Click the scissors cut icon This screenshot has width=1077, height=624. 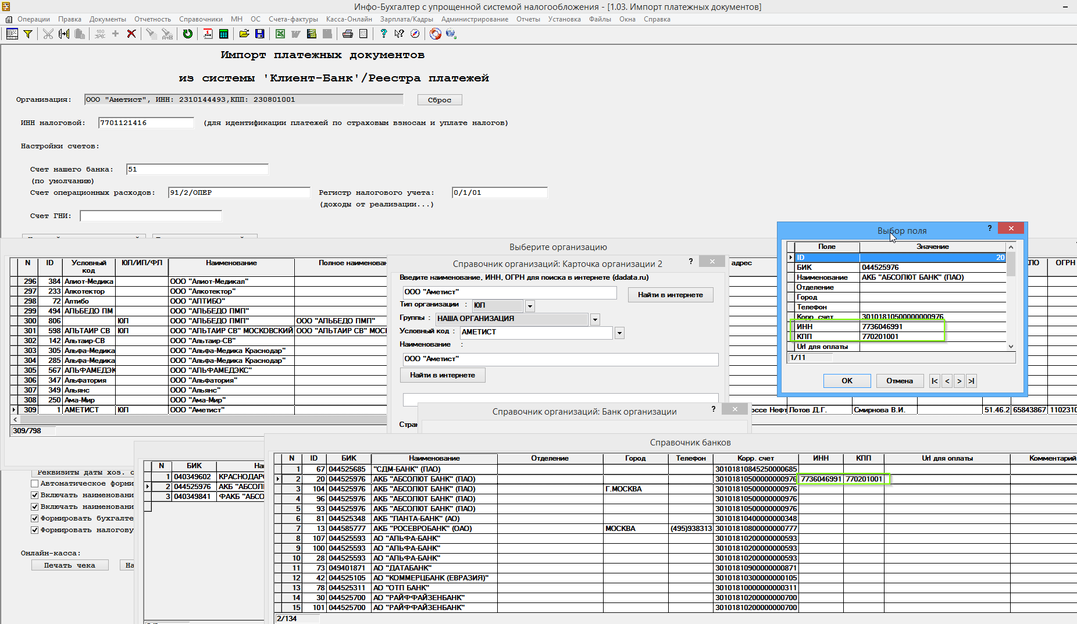coord(48,34)
